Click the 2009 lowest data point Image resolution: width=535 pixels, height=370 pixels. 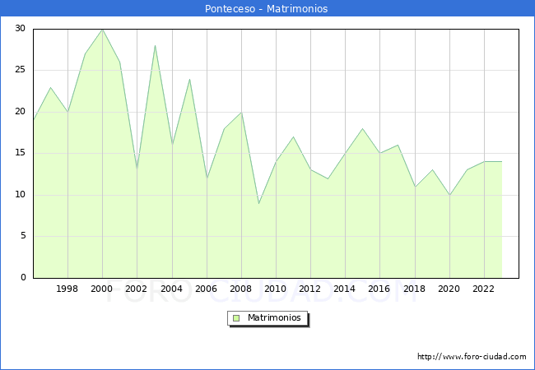point(259,203)
